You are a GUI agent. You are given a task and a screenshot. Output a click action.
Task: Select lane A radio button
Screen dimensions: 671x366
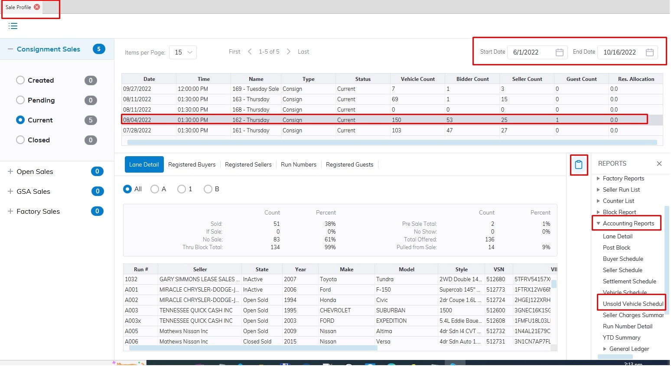click(x=155, y=189)
